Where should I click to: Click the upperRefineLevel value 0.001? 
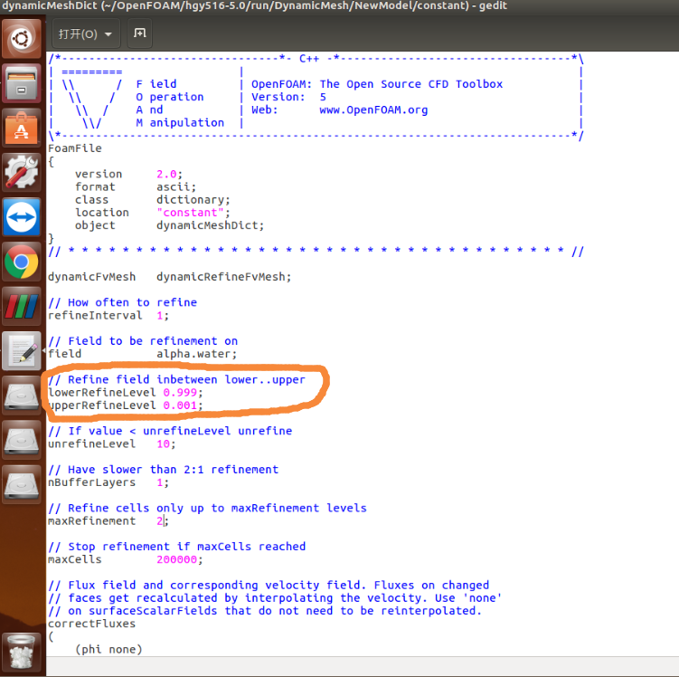click(180, 405)
